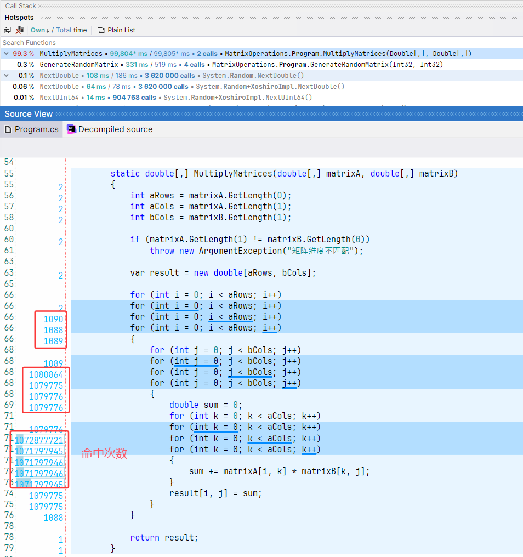
Task: Collapse the 0.1% NextDouble row
Action: (x=5, y=76)
